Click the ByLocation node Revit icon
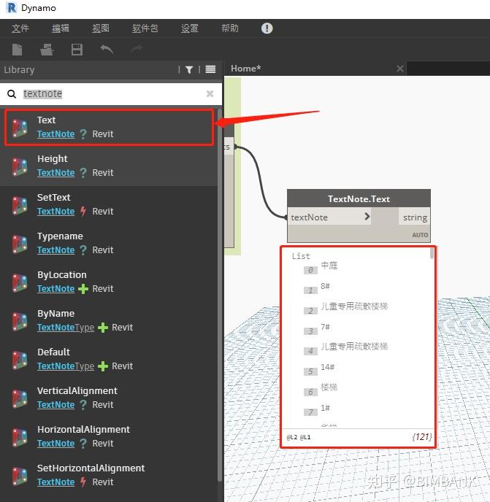The width and height of the screenshot is (490, 502). (x=20, y=282)
